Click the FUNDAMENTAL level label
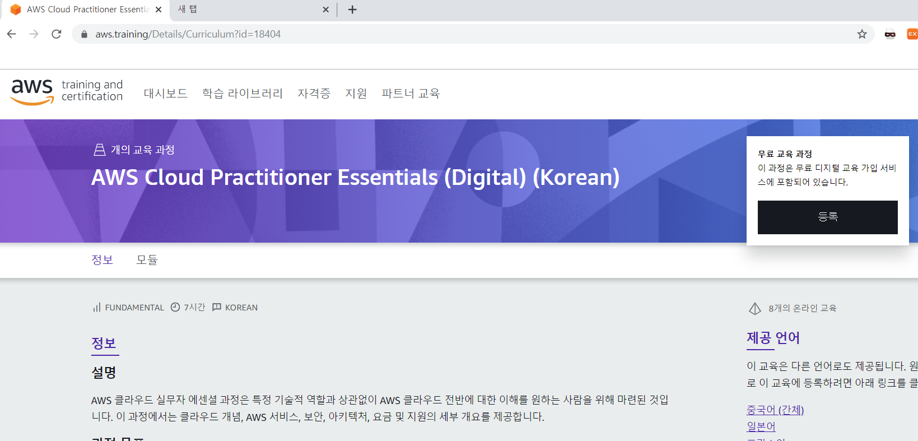Screen dimensions: 918x441 (x=134, y=308)
